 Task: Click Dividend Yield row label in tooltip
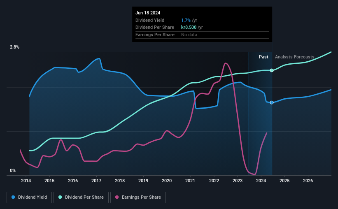150,20
